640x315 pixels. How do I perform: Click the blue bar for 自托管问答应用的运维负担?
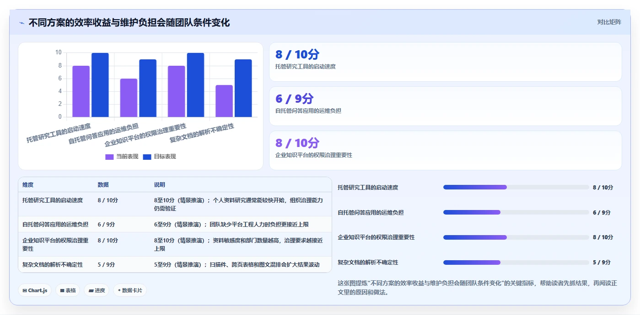click(148, 88)
